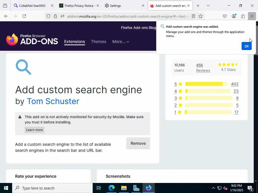The height and width of the screenshot is (193, 258).
Task: Click the 17 one-star count
Action: tap(236, 112)
